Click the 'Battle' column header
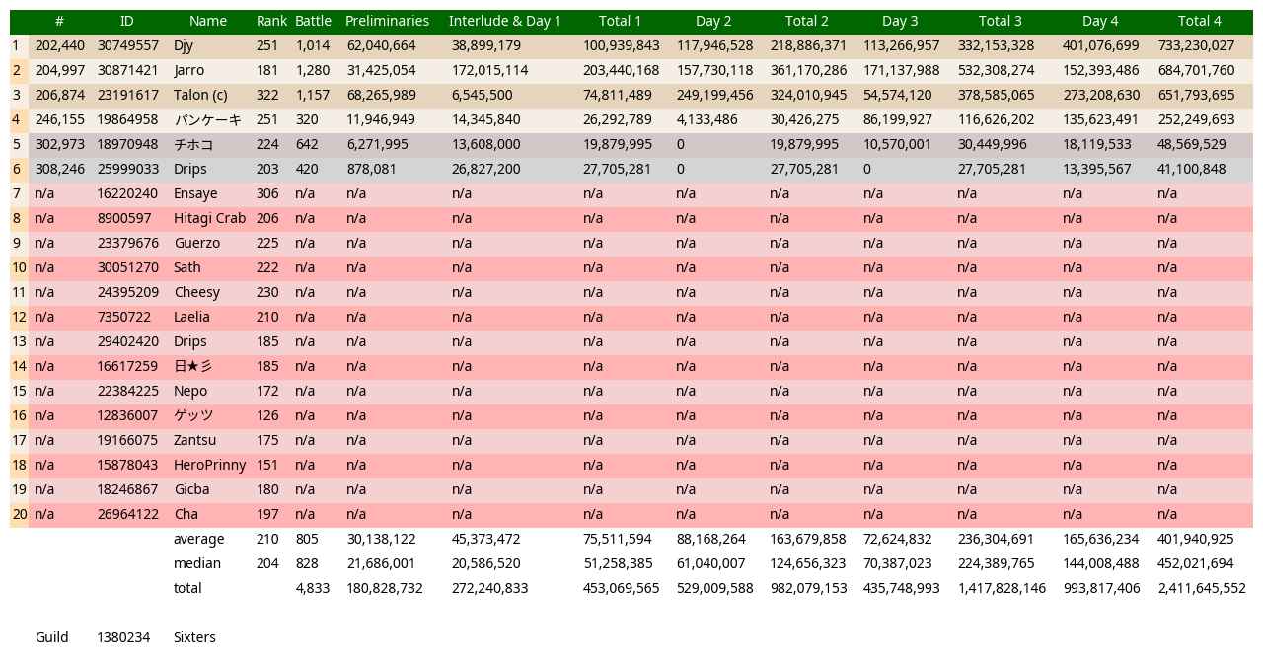 pyautogui.click(x=313, y=21)
